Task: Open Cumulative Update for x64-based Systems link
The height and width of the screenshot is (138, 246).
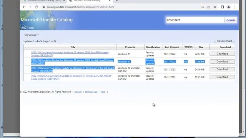Action: 72,62
